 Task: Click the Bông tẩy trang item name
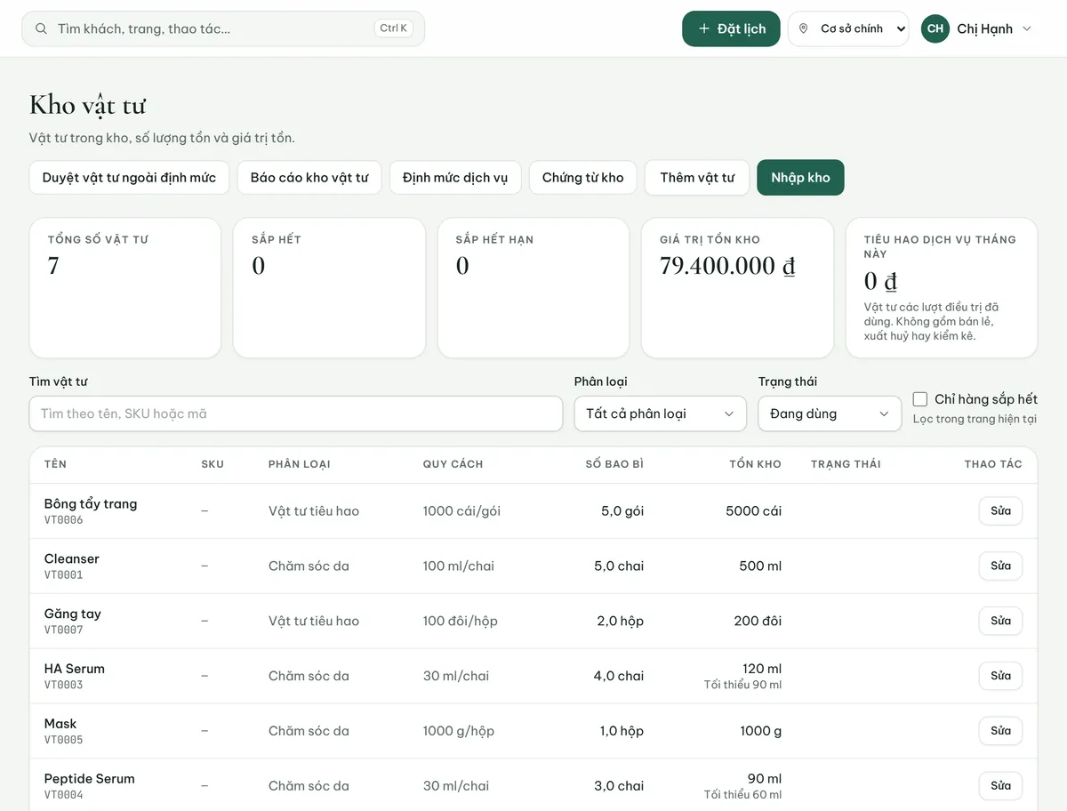[x=91, y=503]
